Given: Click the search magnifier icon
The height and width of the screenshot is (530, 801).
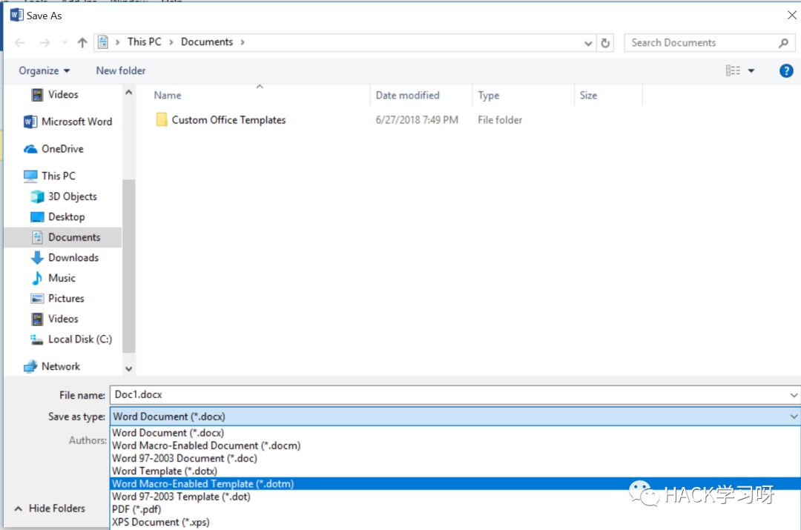Looking at the screenshot, I should (x=784, y=43).
